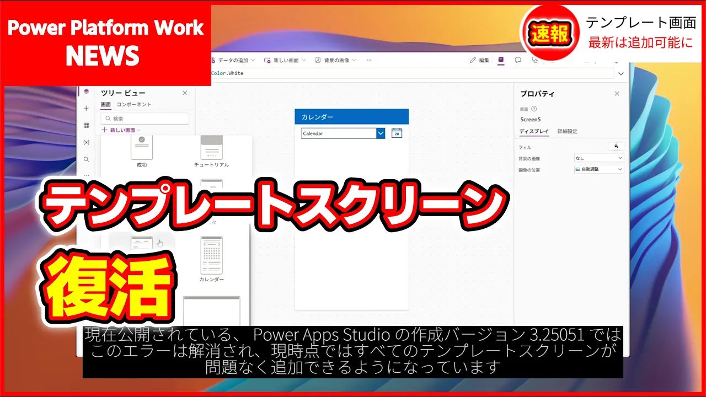Select the 詳細設定 tab

pyautogui.click(x=568, y=131)
